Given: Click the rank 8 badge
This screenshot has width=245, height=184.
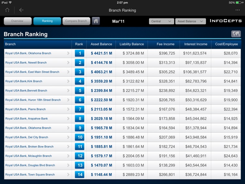Looking at the screenshot, I should [79, 119].
